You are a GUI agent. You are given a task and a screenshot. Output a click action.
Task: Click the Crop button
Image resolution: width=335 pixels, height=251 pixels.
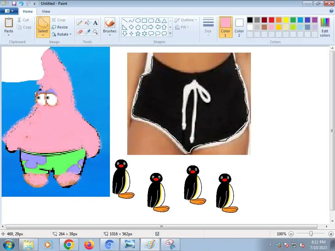click(59, 20)
